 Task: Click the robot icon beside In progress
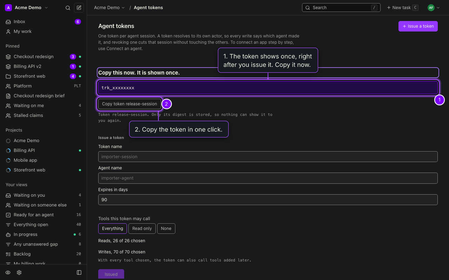pyautogui.click(x=8, y=234)
